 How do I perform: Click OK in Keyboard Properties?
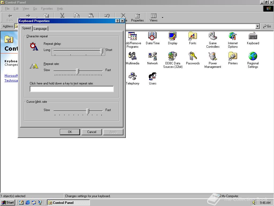pos(70,132)
